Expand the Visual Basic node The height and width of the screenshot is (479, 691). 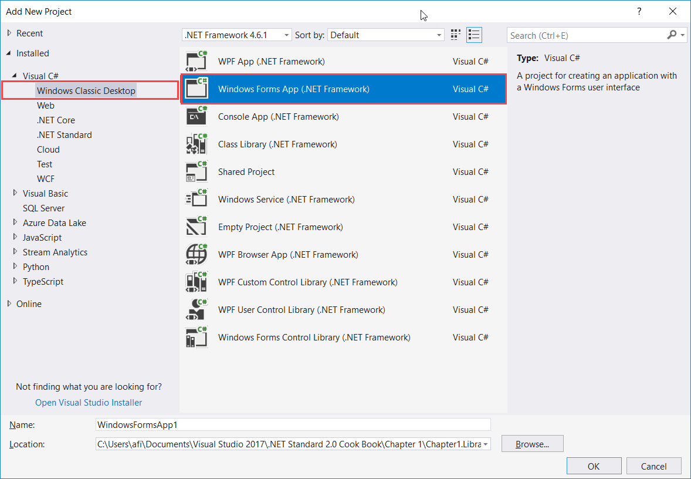tap(15, 193)
